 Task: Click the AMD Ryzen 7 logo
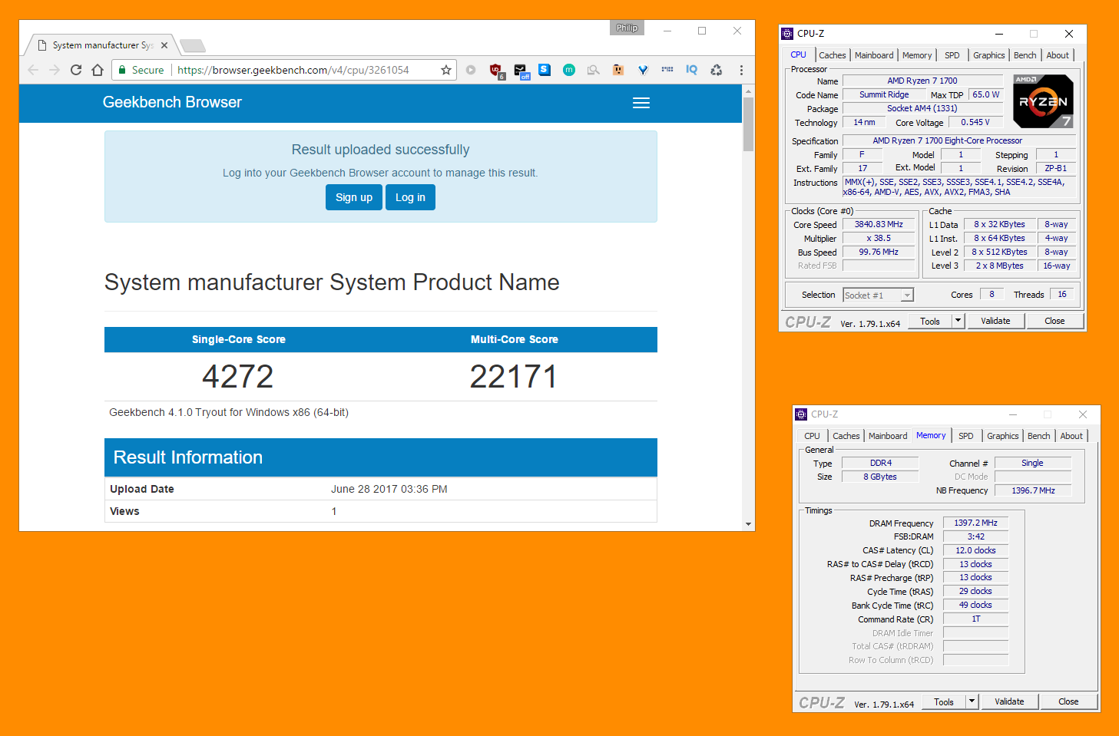click(x=1043, y=101)
